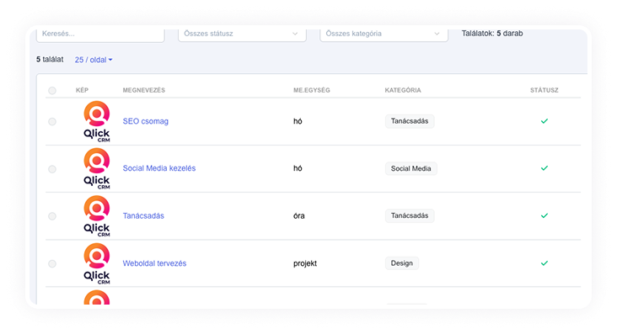This screenshot has height=334, width=617.
Task: Select the Social Media kezelés row checkbox
Action: click(52, 169)
